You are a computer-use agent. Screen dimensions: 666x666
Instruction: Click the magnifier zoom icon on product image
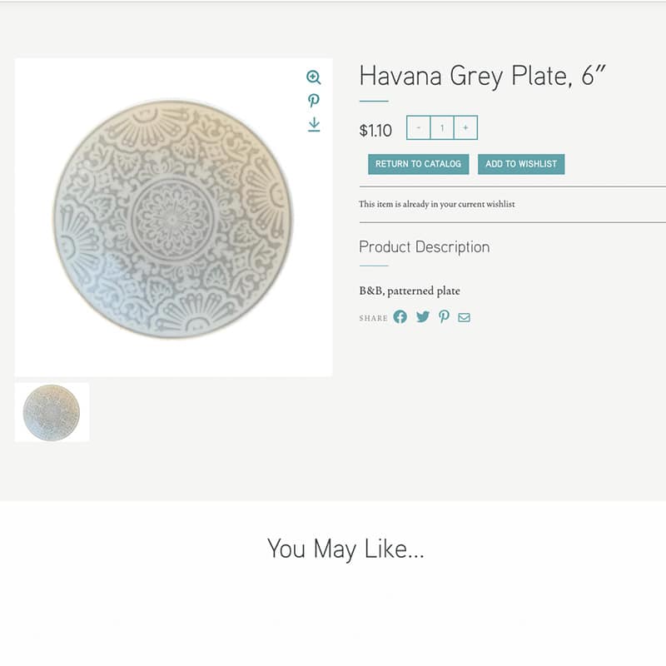click(x=314, y=77)
